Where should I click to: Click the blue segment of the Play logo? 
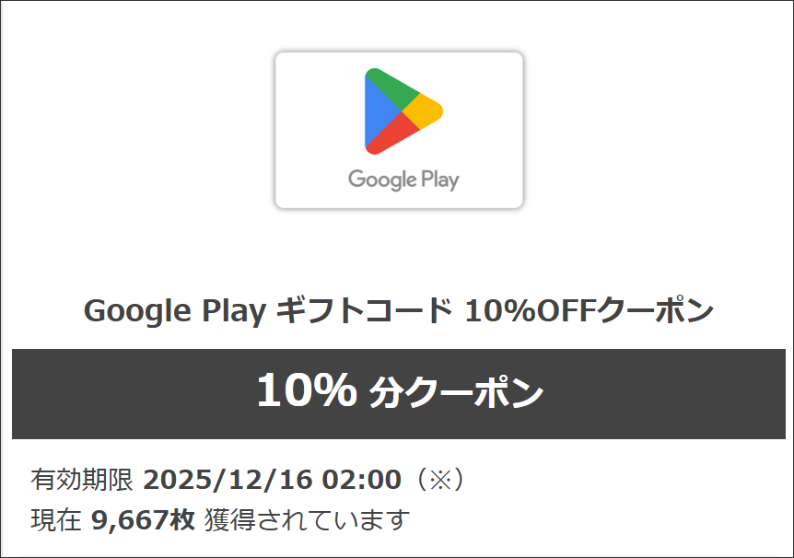376,111
